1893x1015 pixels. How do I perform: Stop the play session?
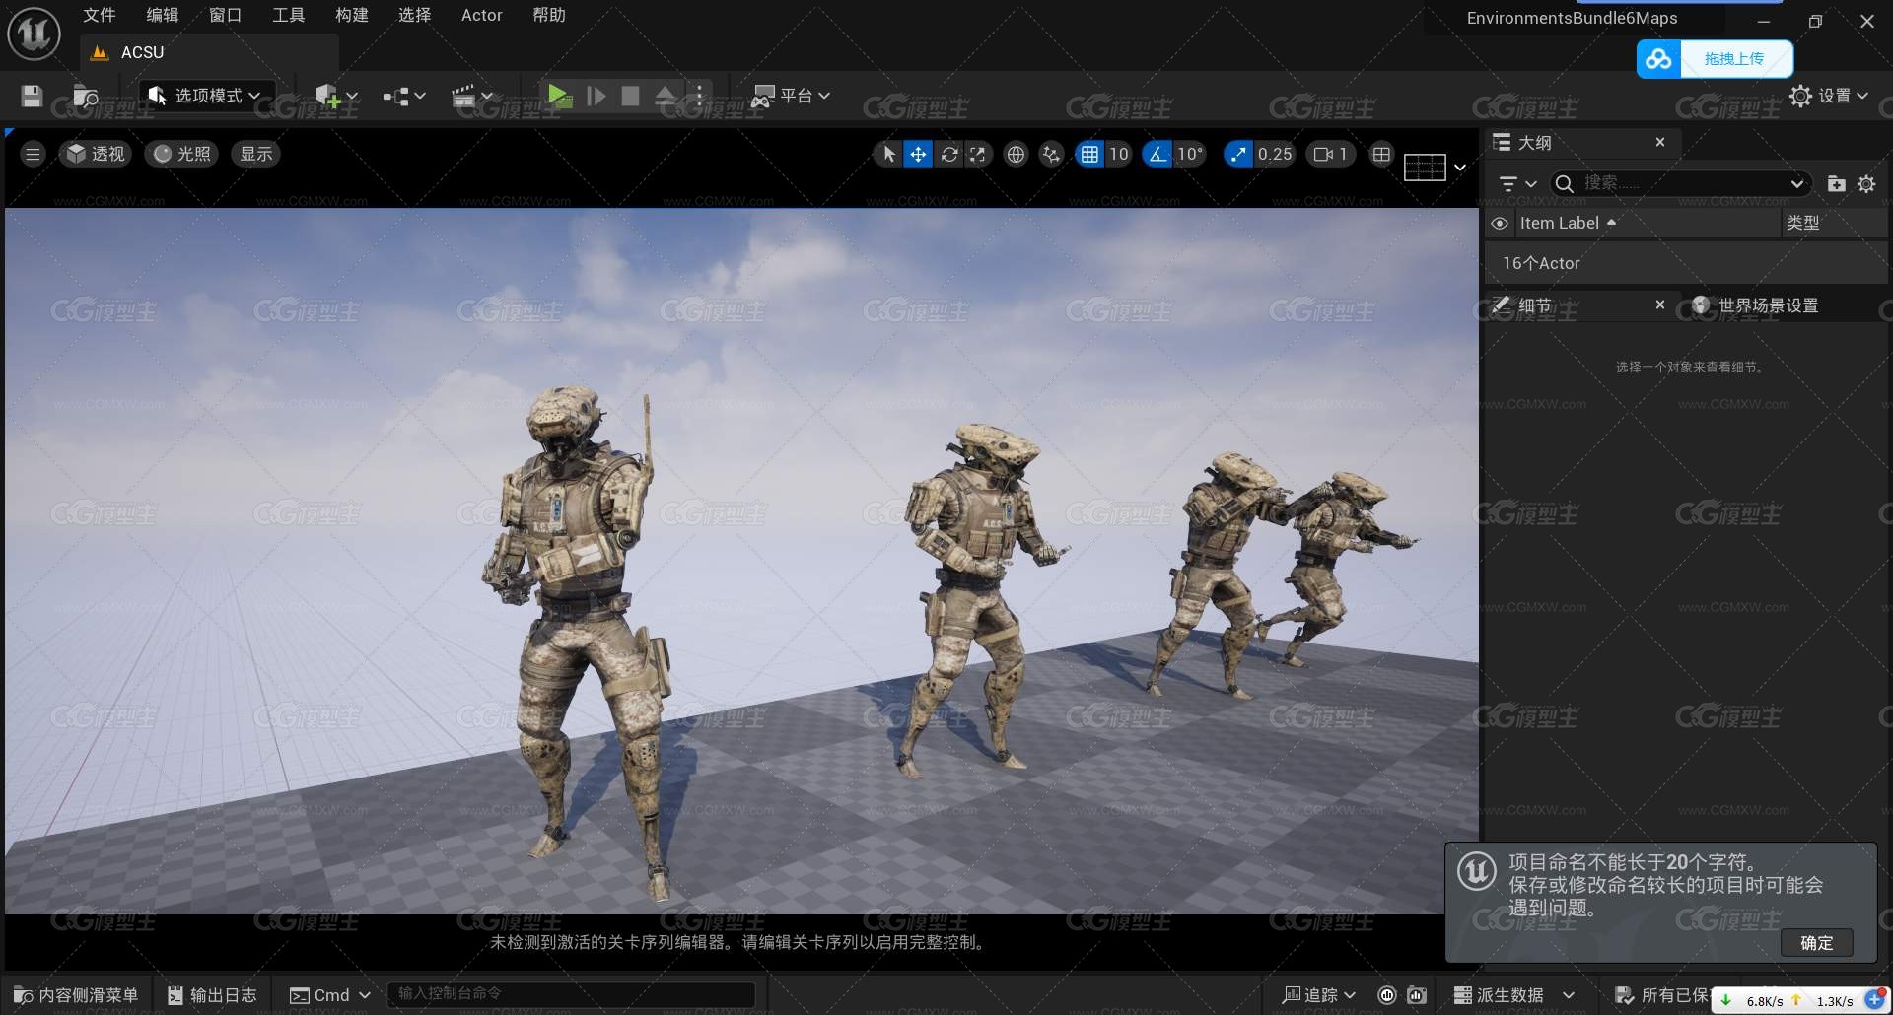(630, 96)
